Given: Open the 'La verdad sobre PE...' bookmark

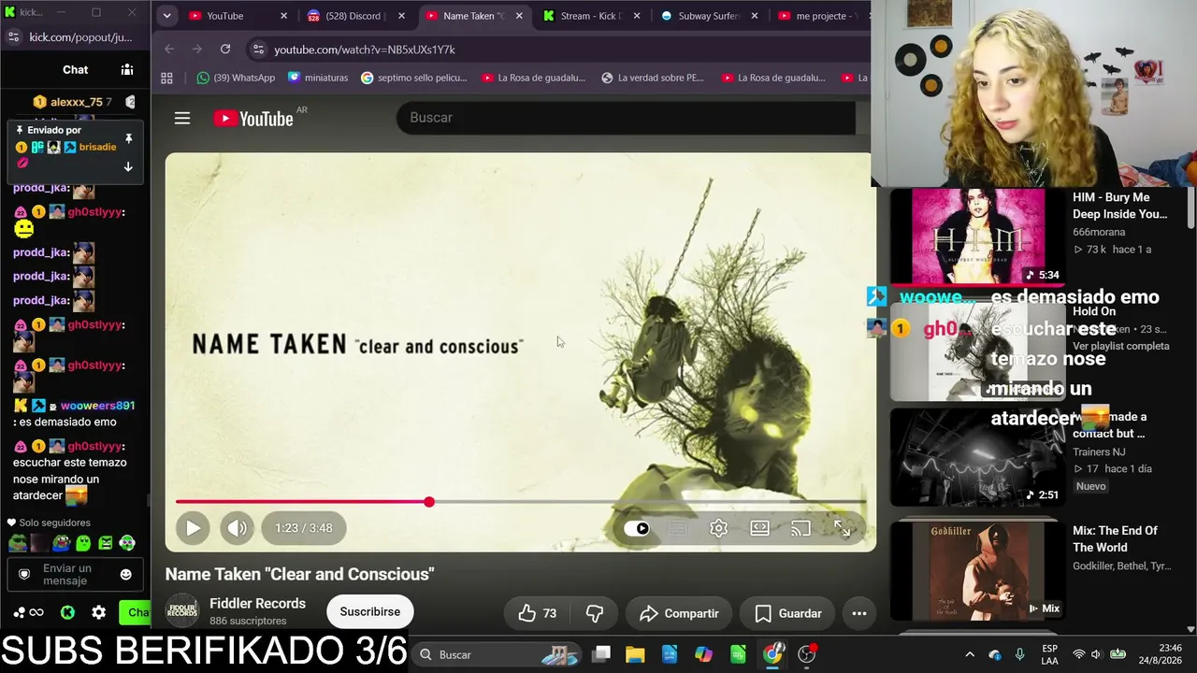Looking at the screenshot, I should pos(653,78).
